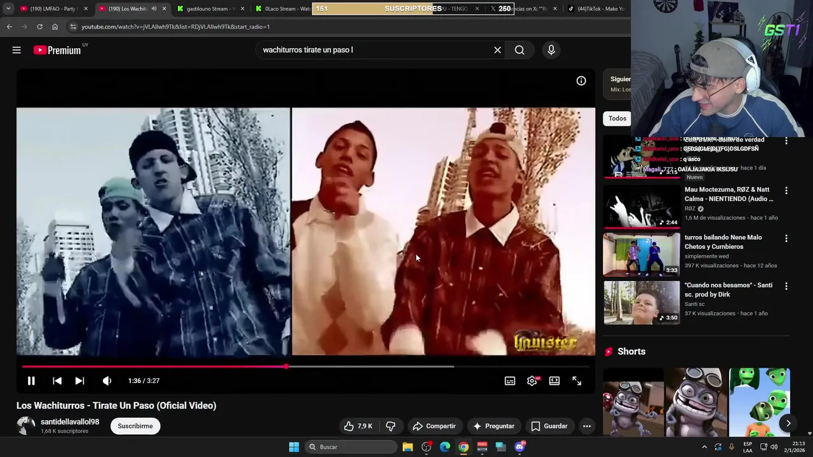
Task: Go to browser home page
Action: click(x=55, y=27)
